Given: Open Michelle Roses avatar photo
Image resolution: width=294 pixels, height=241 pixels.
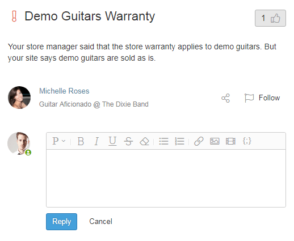Looking at the screenshot, I should (19, 98).
